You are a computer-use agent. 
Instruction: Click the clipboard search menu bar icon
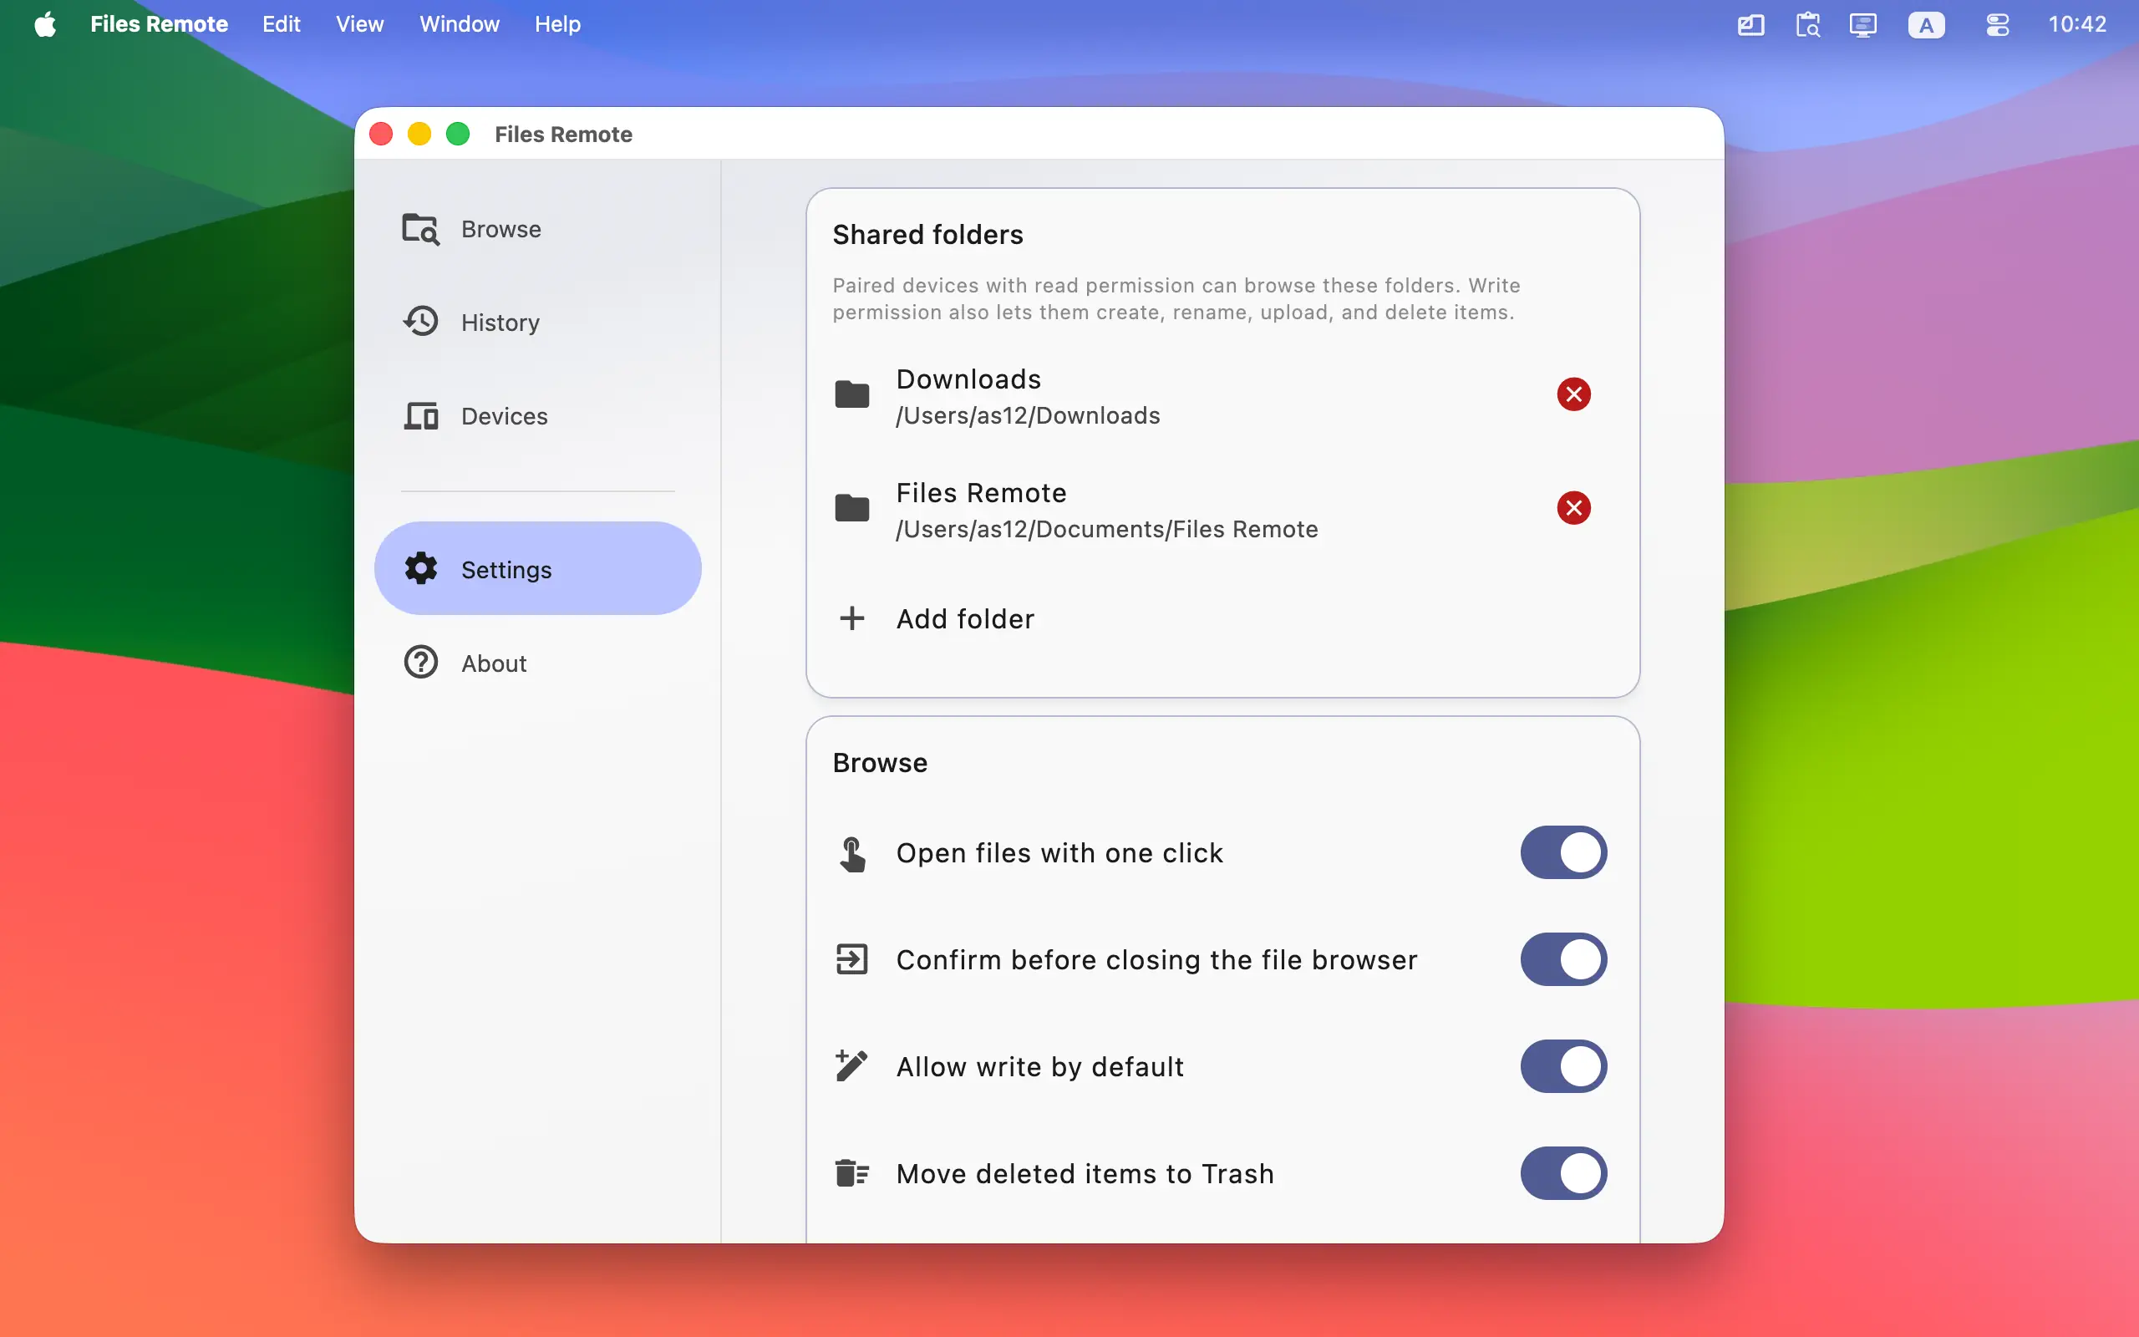(x=1807, y=25)
